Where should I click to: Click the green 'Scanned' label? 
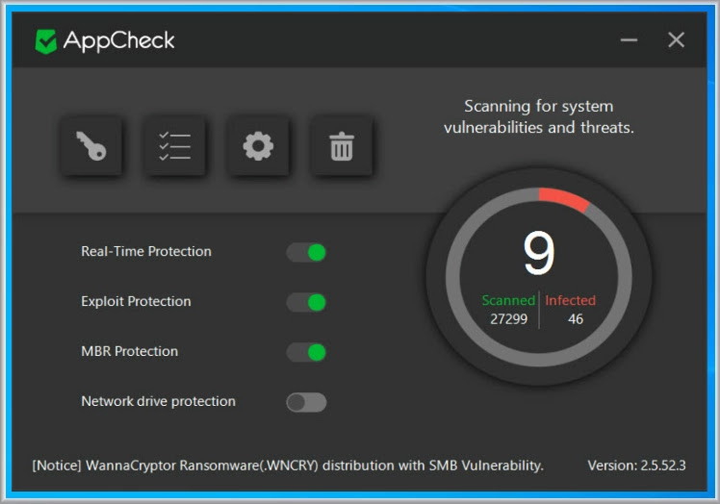tap(508, 300)
